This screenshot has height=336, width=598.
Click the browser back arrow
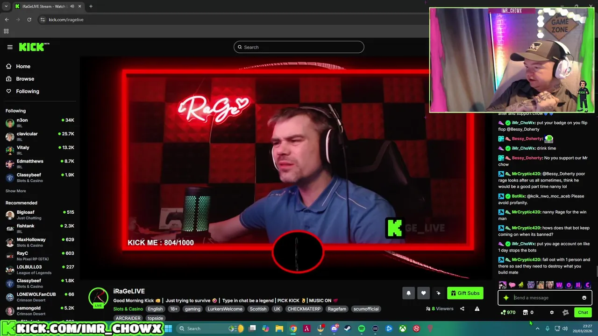pos(7,20)
